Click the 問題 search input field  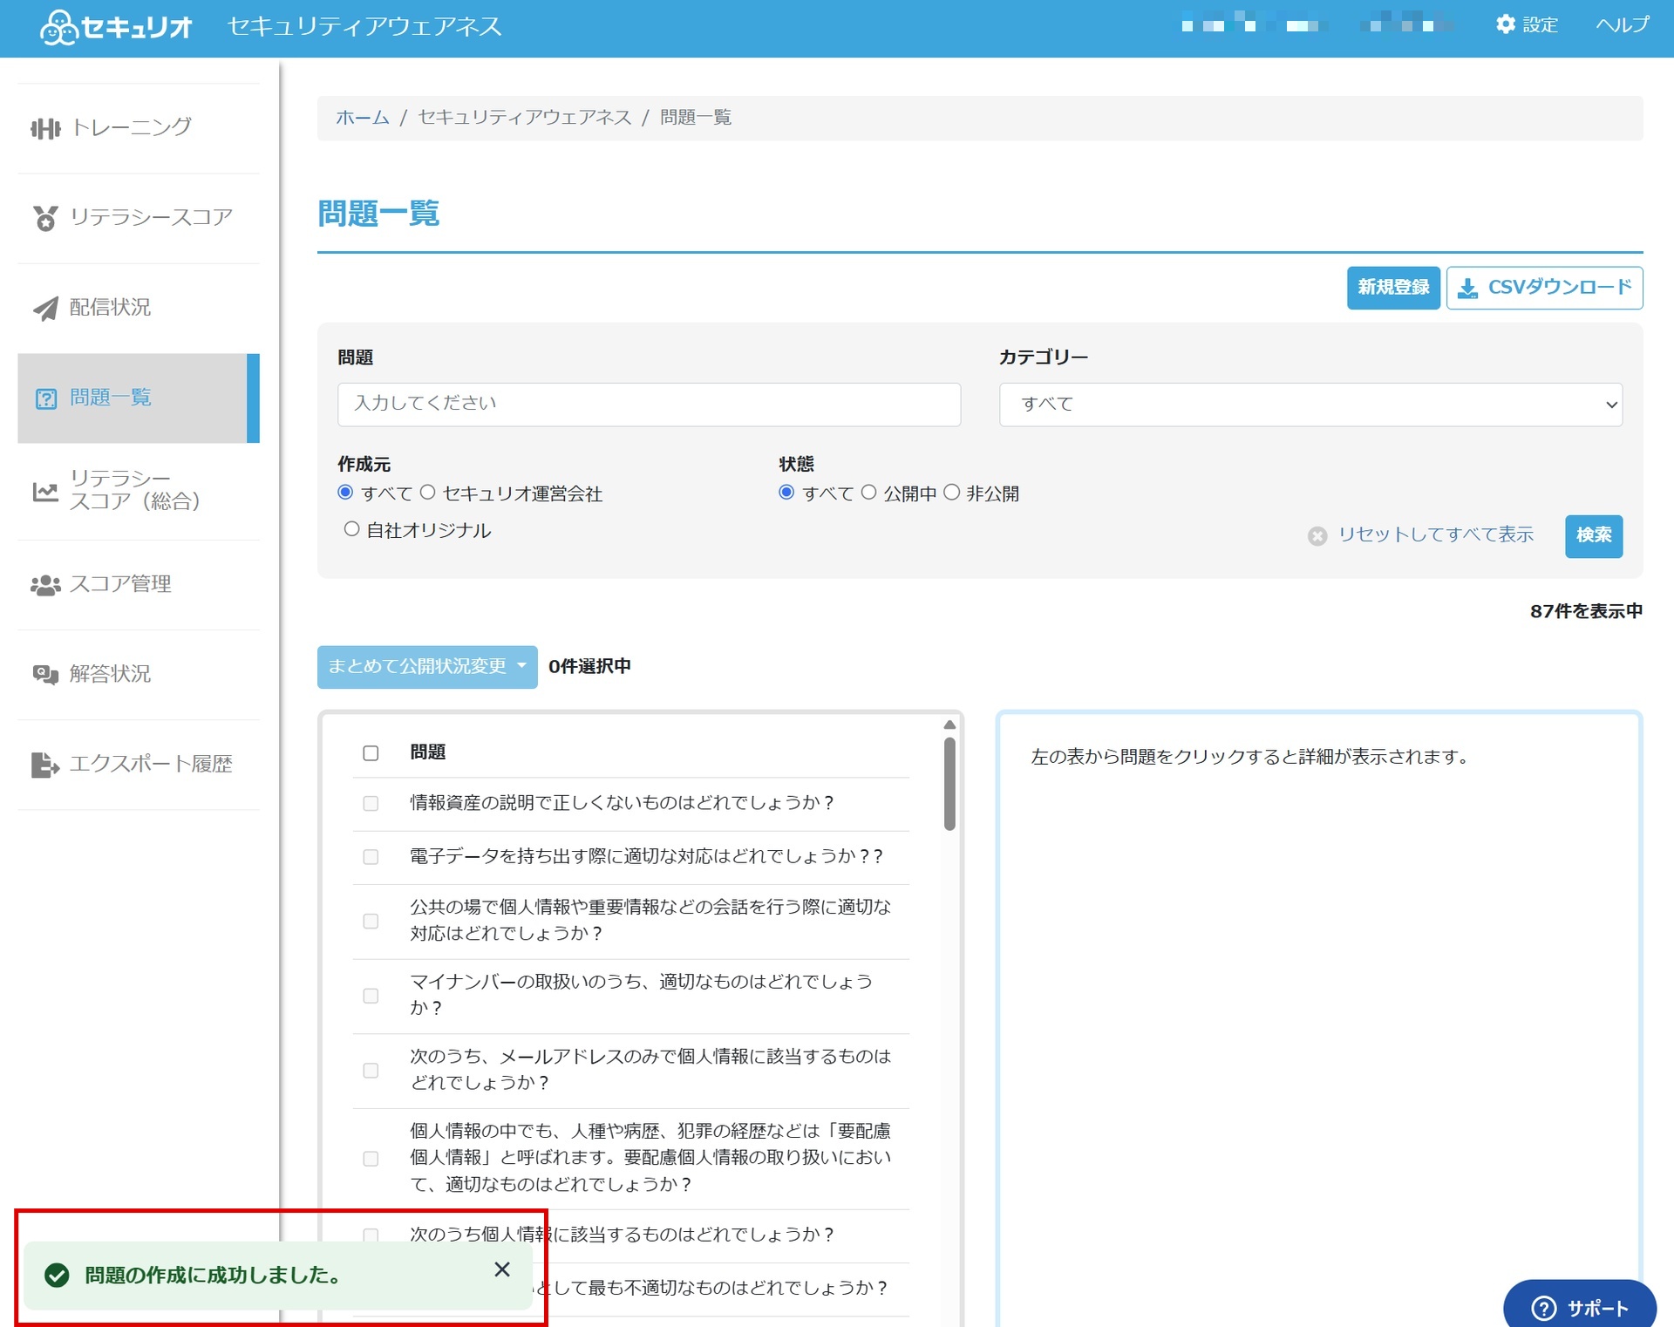(x=649, y=405)
